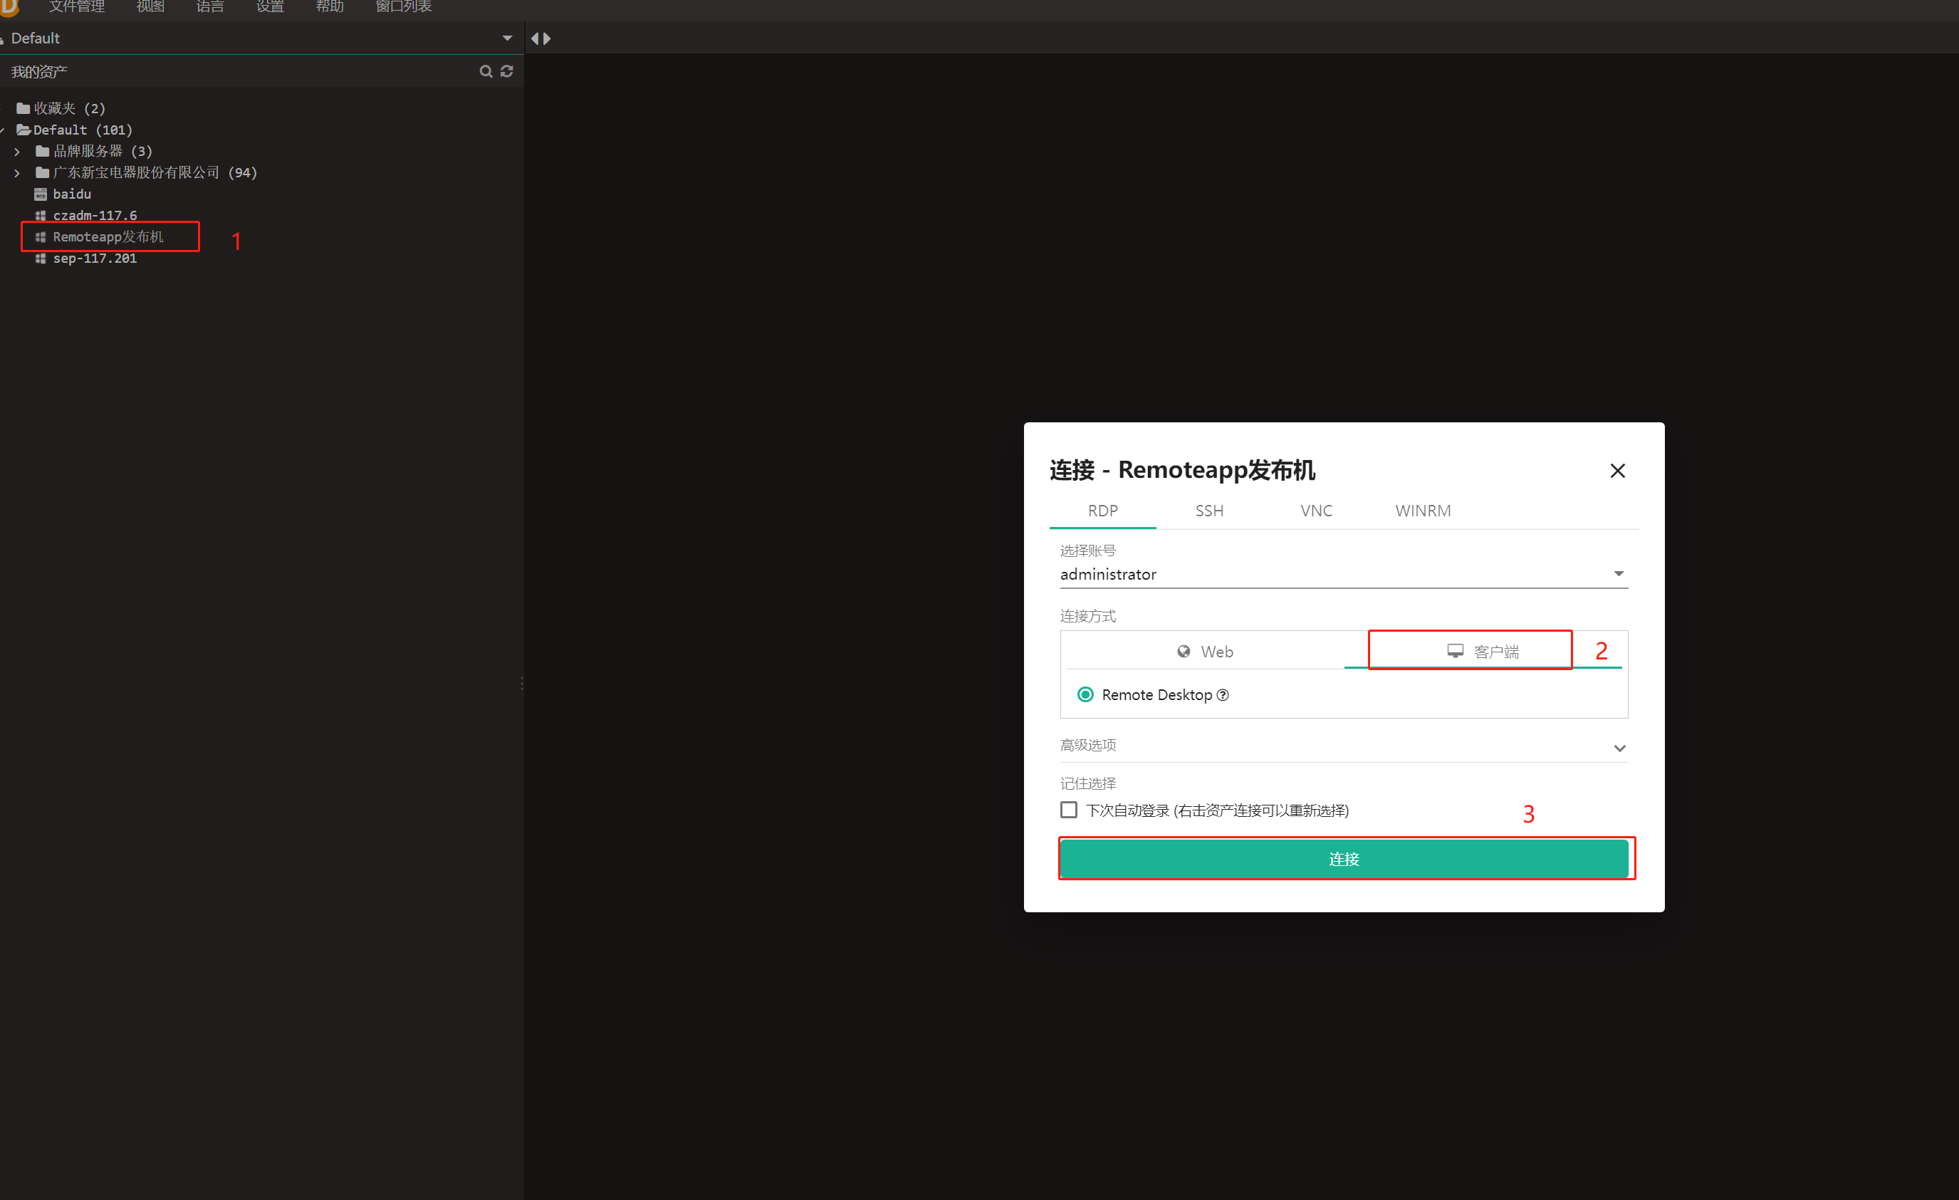The height and width of the screenshot is (1200, 1959).
Task: Click the help icon next to Remote Desktop
Action: (1223, 695)
